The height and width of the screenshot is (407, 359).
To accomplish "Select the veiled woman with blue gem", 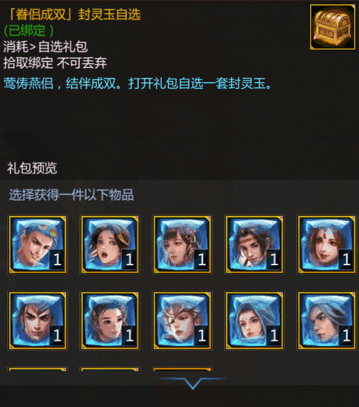I will tap(255, 320).
